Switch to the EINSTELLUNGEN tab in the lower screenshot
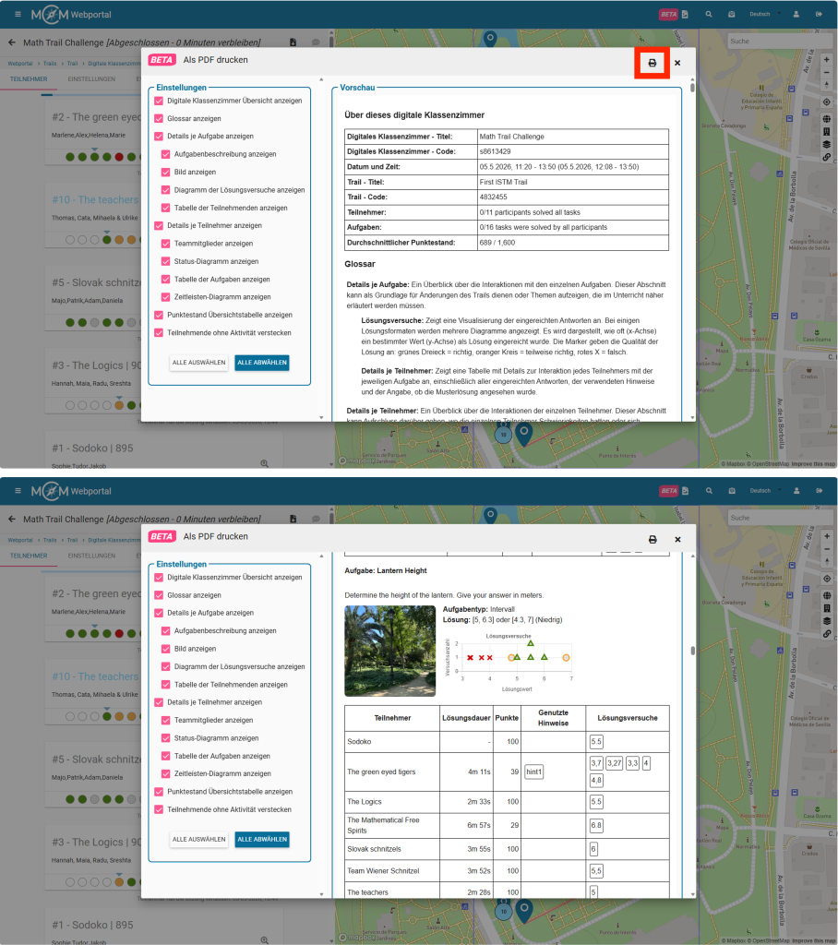Image resolution: width=838 pixels, height=945 pixels. [91, 556]
